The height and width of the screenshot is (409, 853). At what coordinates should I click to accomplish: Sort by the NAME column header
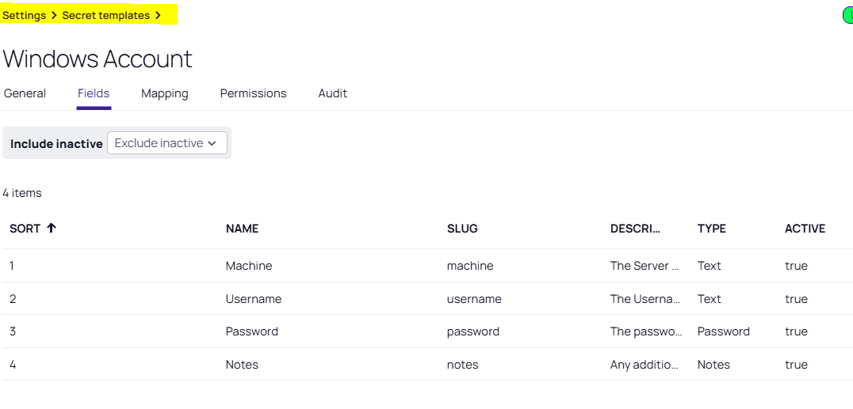point(242,229)
